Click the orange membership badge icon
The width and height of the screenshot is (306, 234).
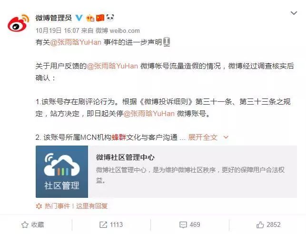tap(90, 18)
